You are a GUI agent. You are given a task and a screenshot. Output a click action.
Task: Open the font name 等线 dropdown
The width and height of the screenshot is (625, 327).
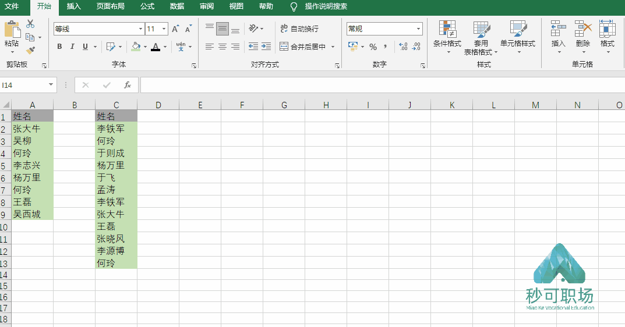pos(141,29)
